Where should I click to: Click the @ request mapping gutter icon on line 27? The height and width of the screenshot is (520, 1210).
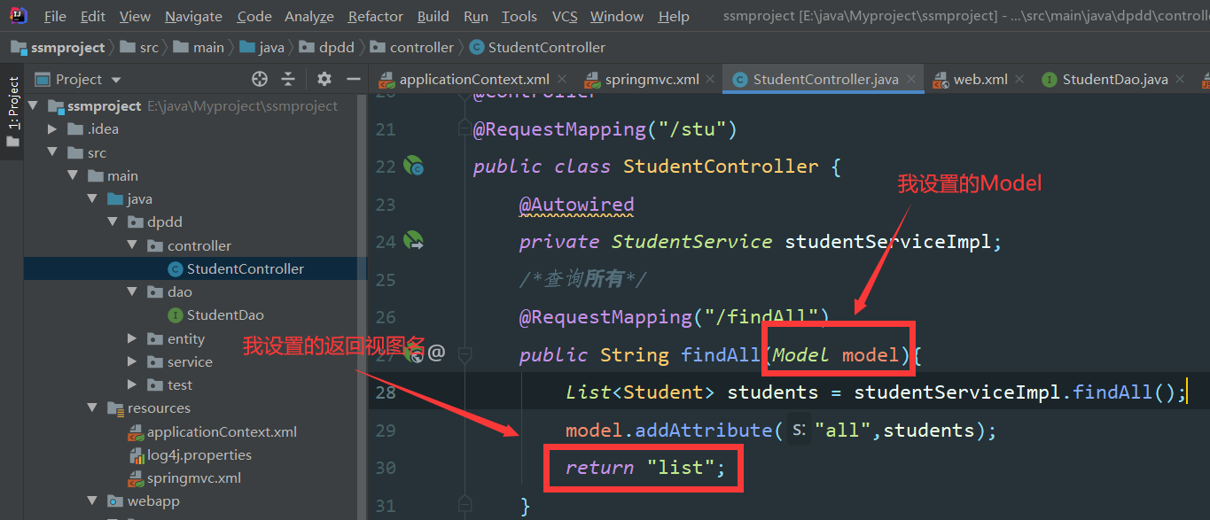[x=435, y=354]
